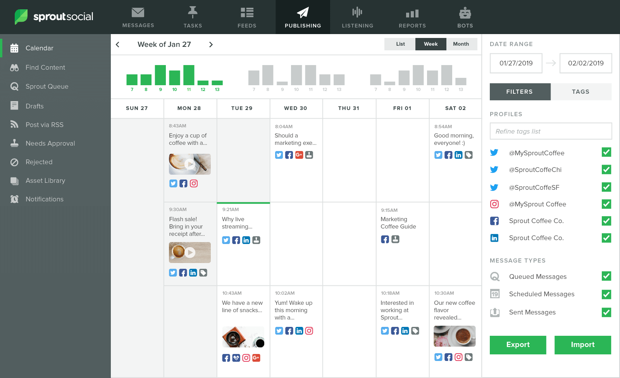Open the Listening waveform icon
Screen dimensions: 620x378
tap(357, 13)
